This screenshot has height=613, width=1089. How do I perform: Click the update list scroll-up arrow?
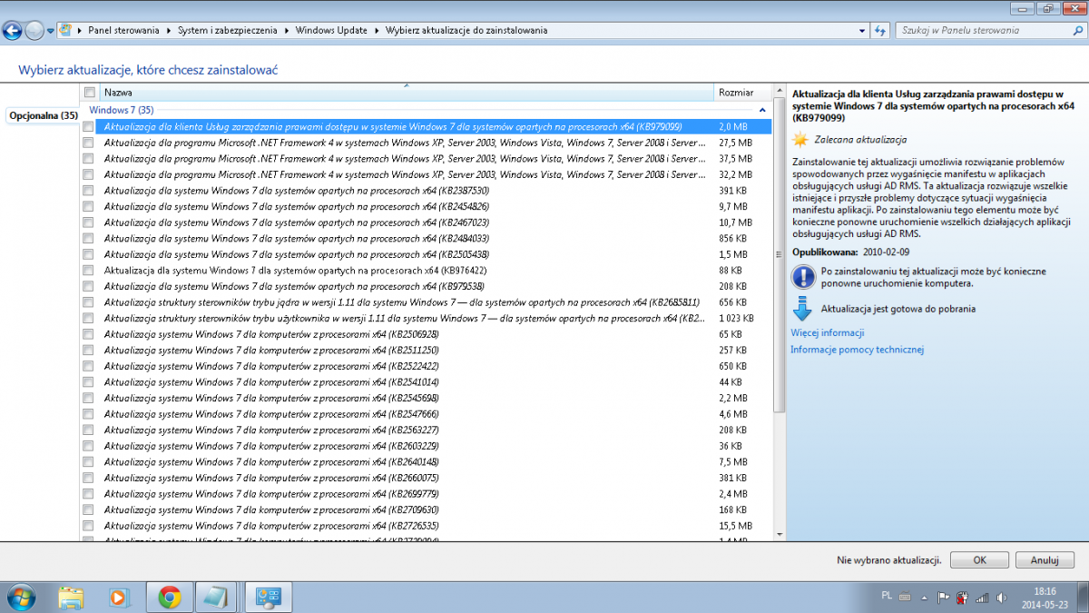pyautogui.click(x=779, y=91)
